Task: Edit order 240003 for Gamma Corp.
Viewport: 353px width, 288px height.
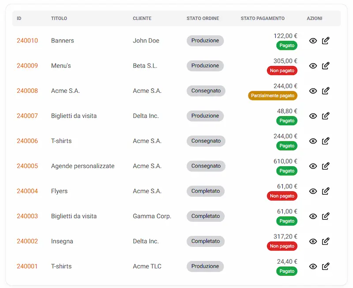Action: (x=326, y=216)
